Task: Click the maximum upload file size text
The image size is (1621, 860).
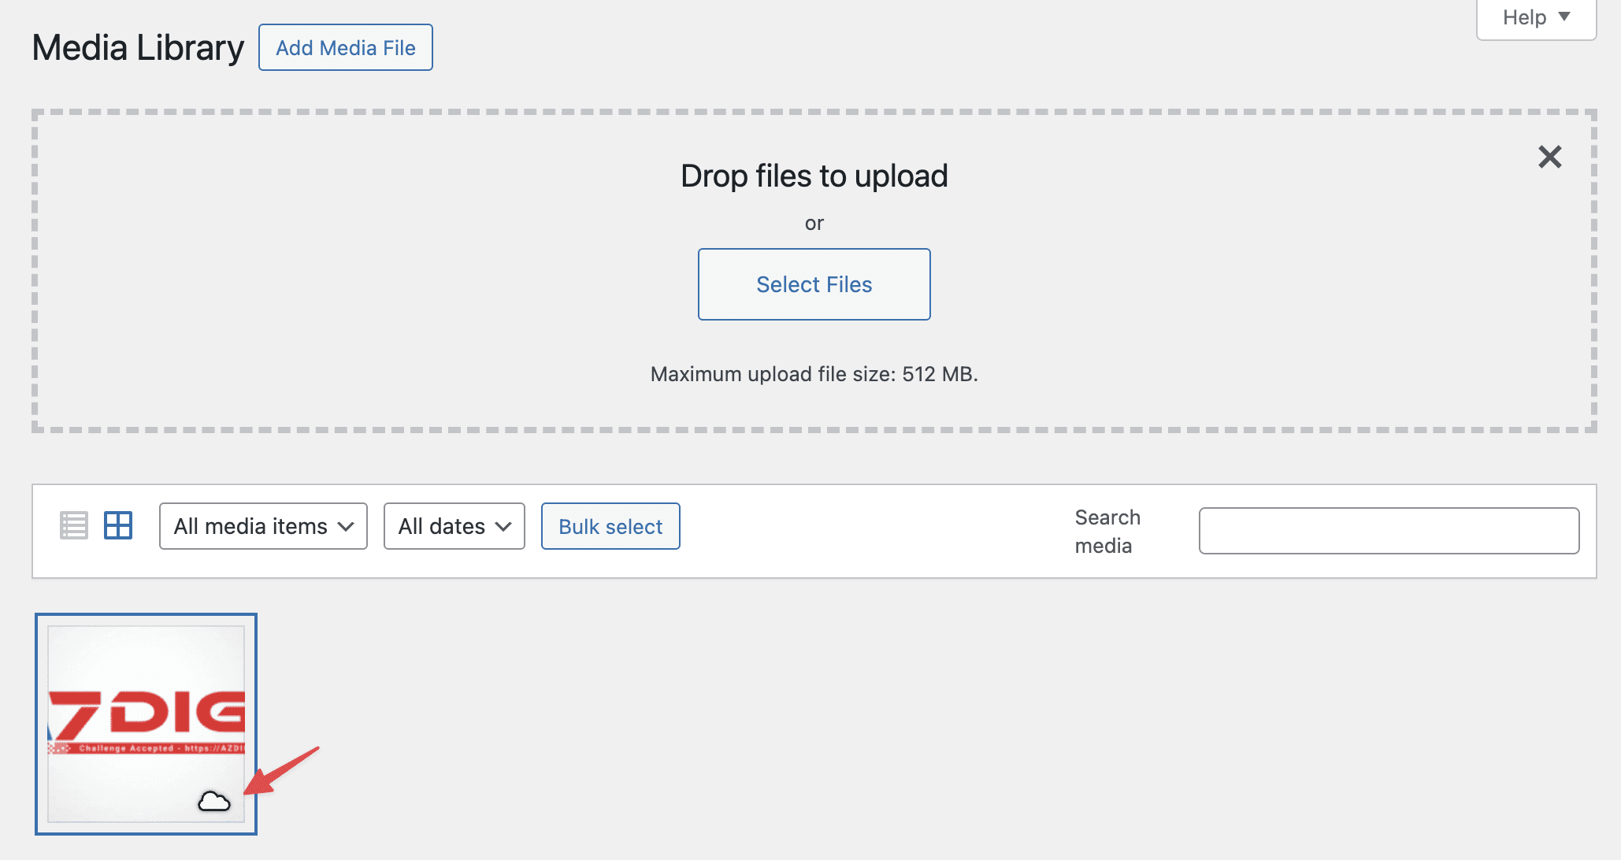Action: 814,374
